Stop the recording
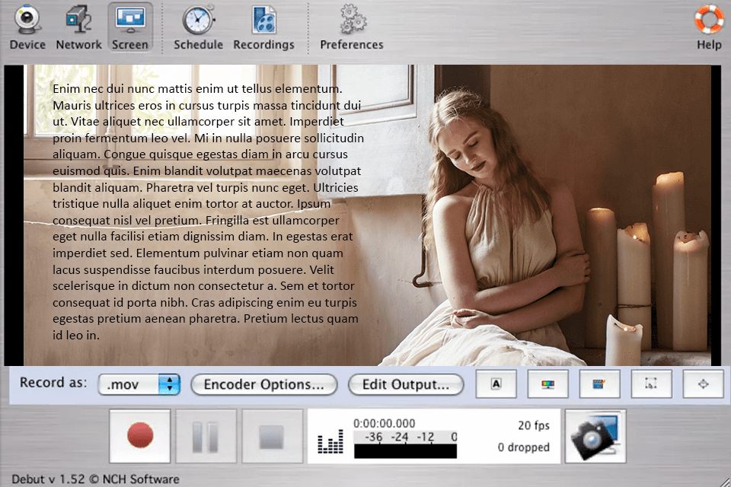 tap(273, 436)
